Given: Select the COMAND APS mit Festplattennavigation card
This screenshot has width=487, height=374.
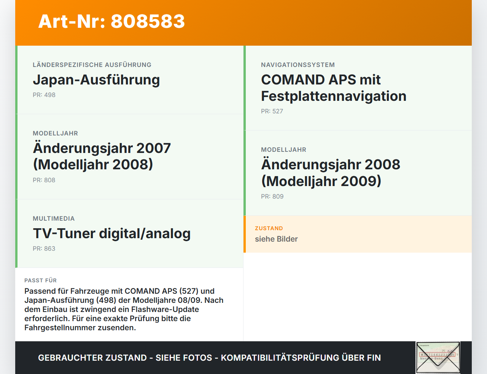Looking at the screenshot, I should point(358,88).
